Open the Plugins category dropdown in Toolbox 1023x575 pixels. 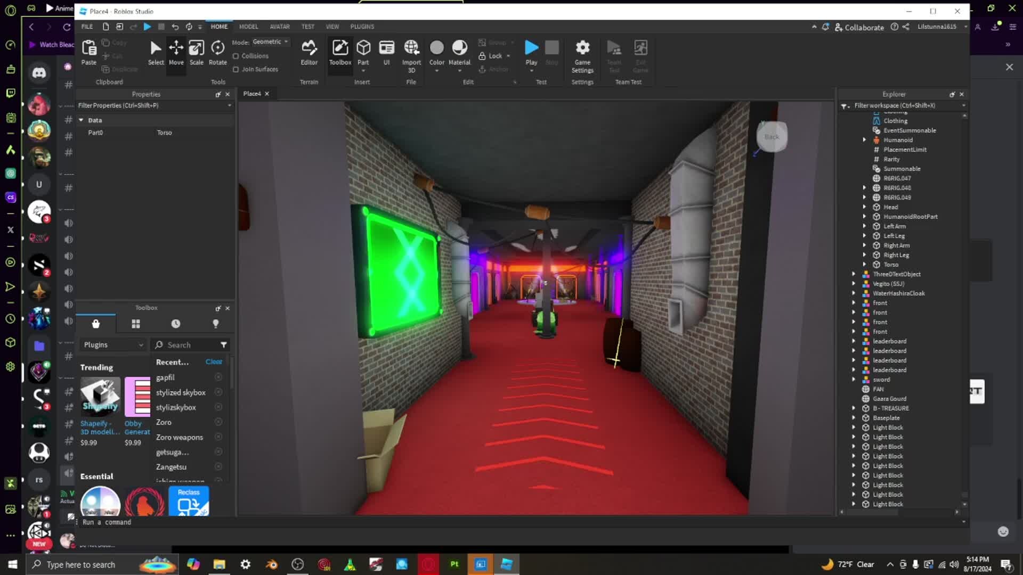tap(113, 345)
